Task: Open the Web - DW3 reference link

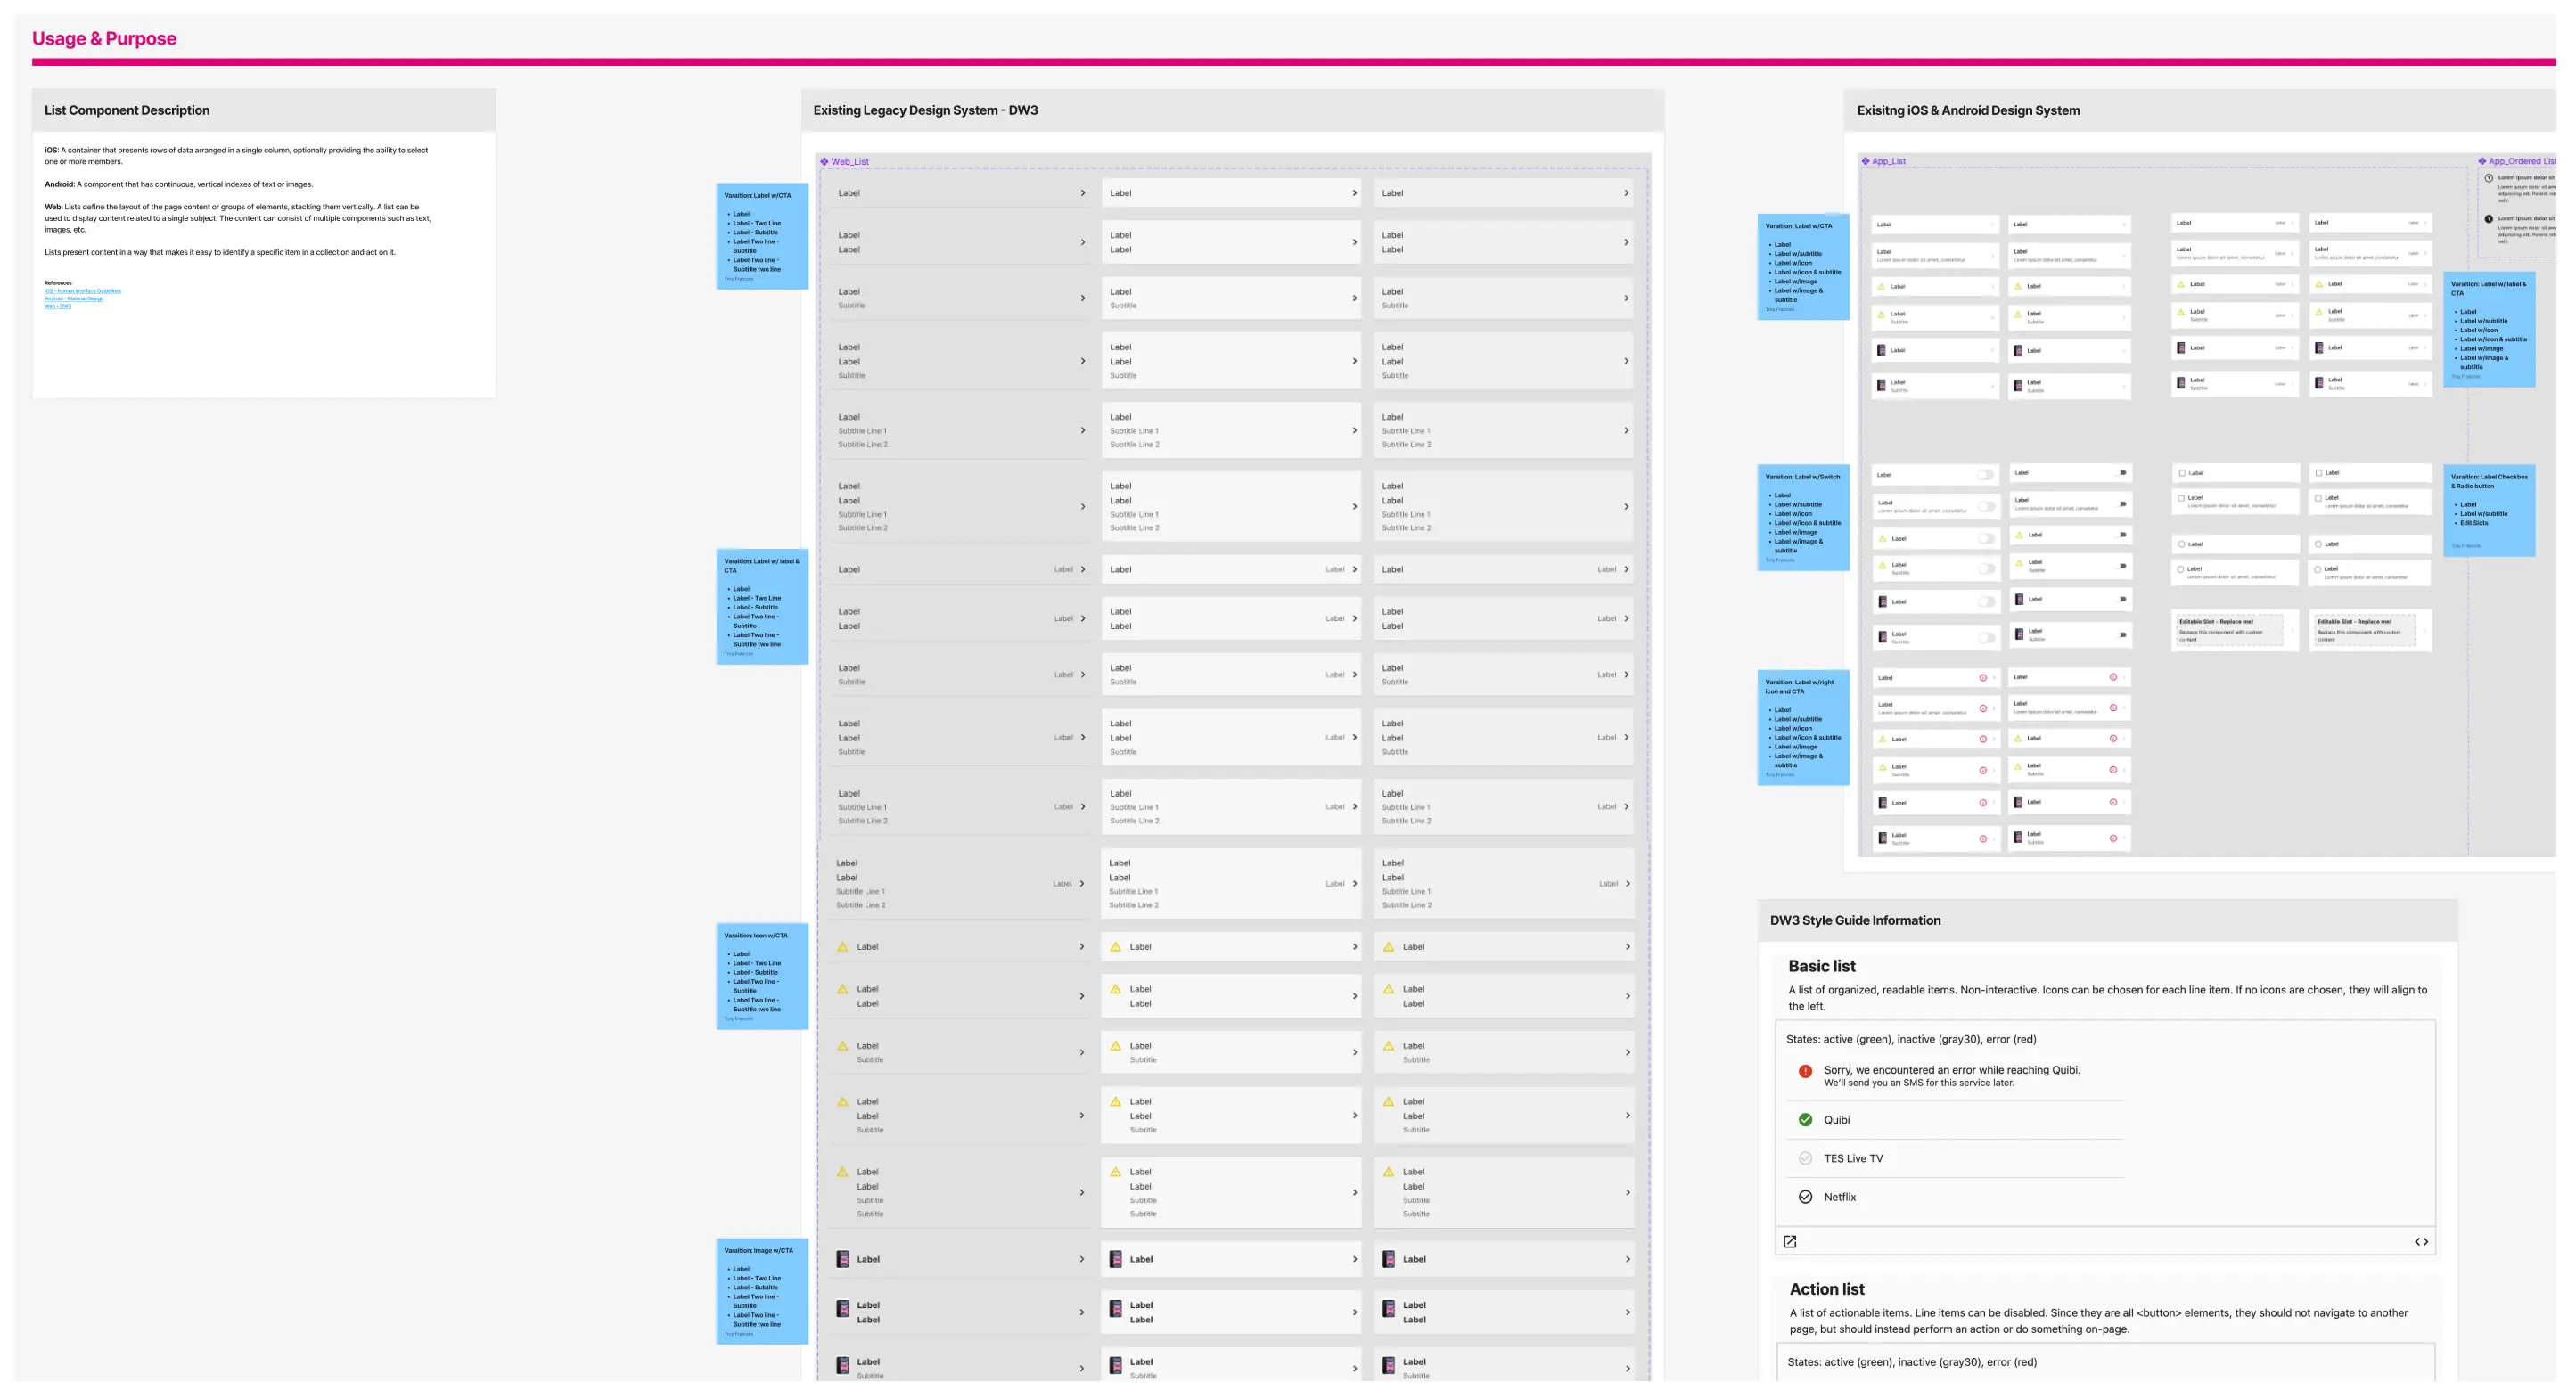Action: click(x=58, y=307)
